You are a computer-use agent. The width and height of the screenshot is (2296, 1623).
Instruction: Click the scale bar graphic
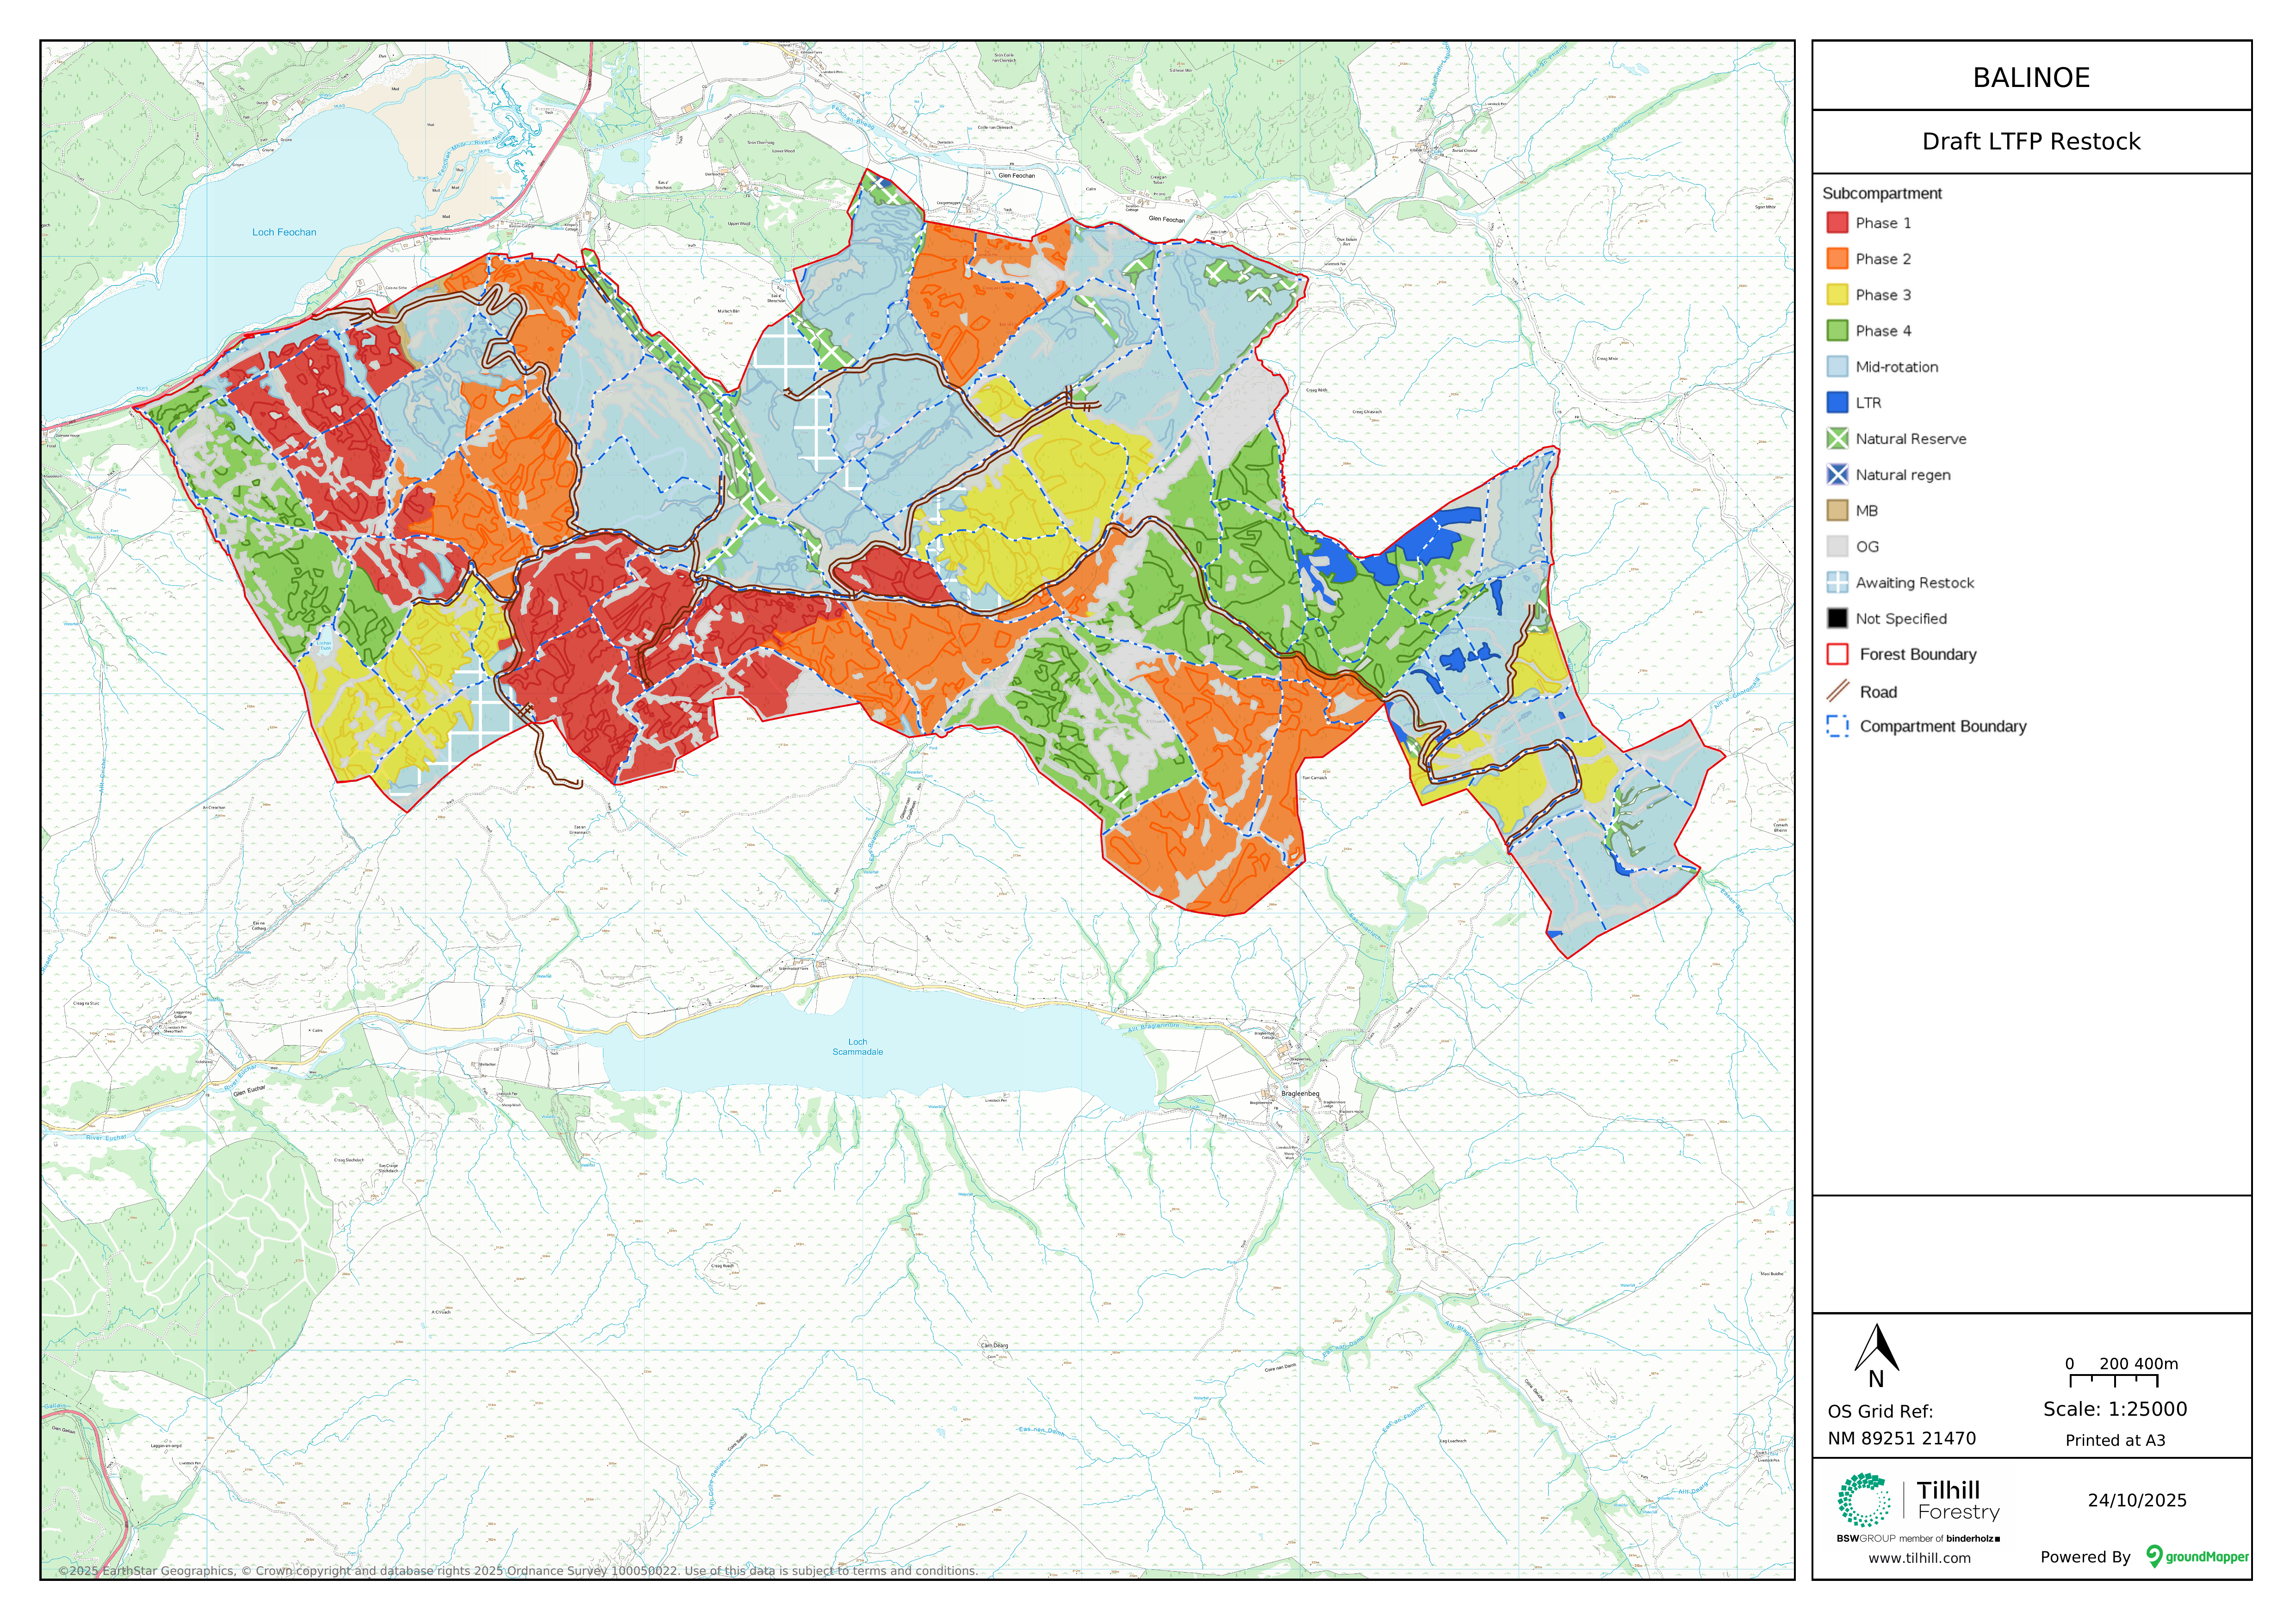(2113, 1381)
